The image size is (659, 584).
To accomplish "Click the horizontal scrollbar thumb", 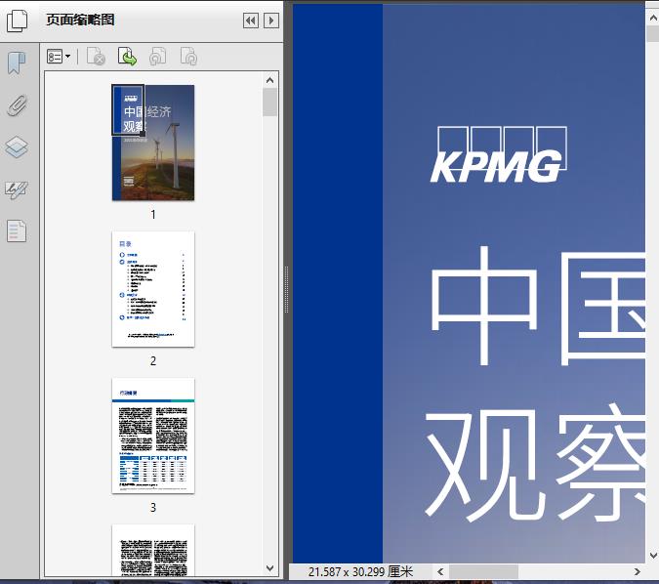I will pyautogui.click(x=483, y=572).
